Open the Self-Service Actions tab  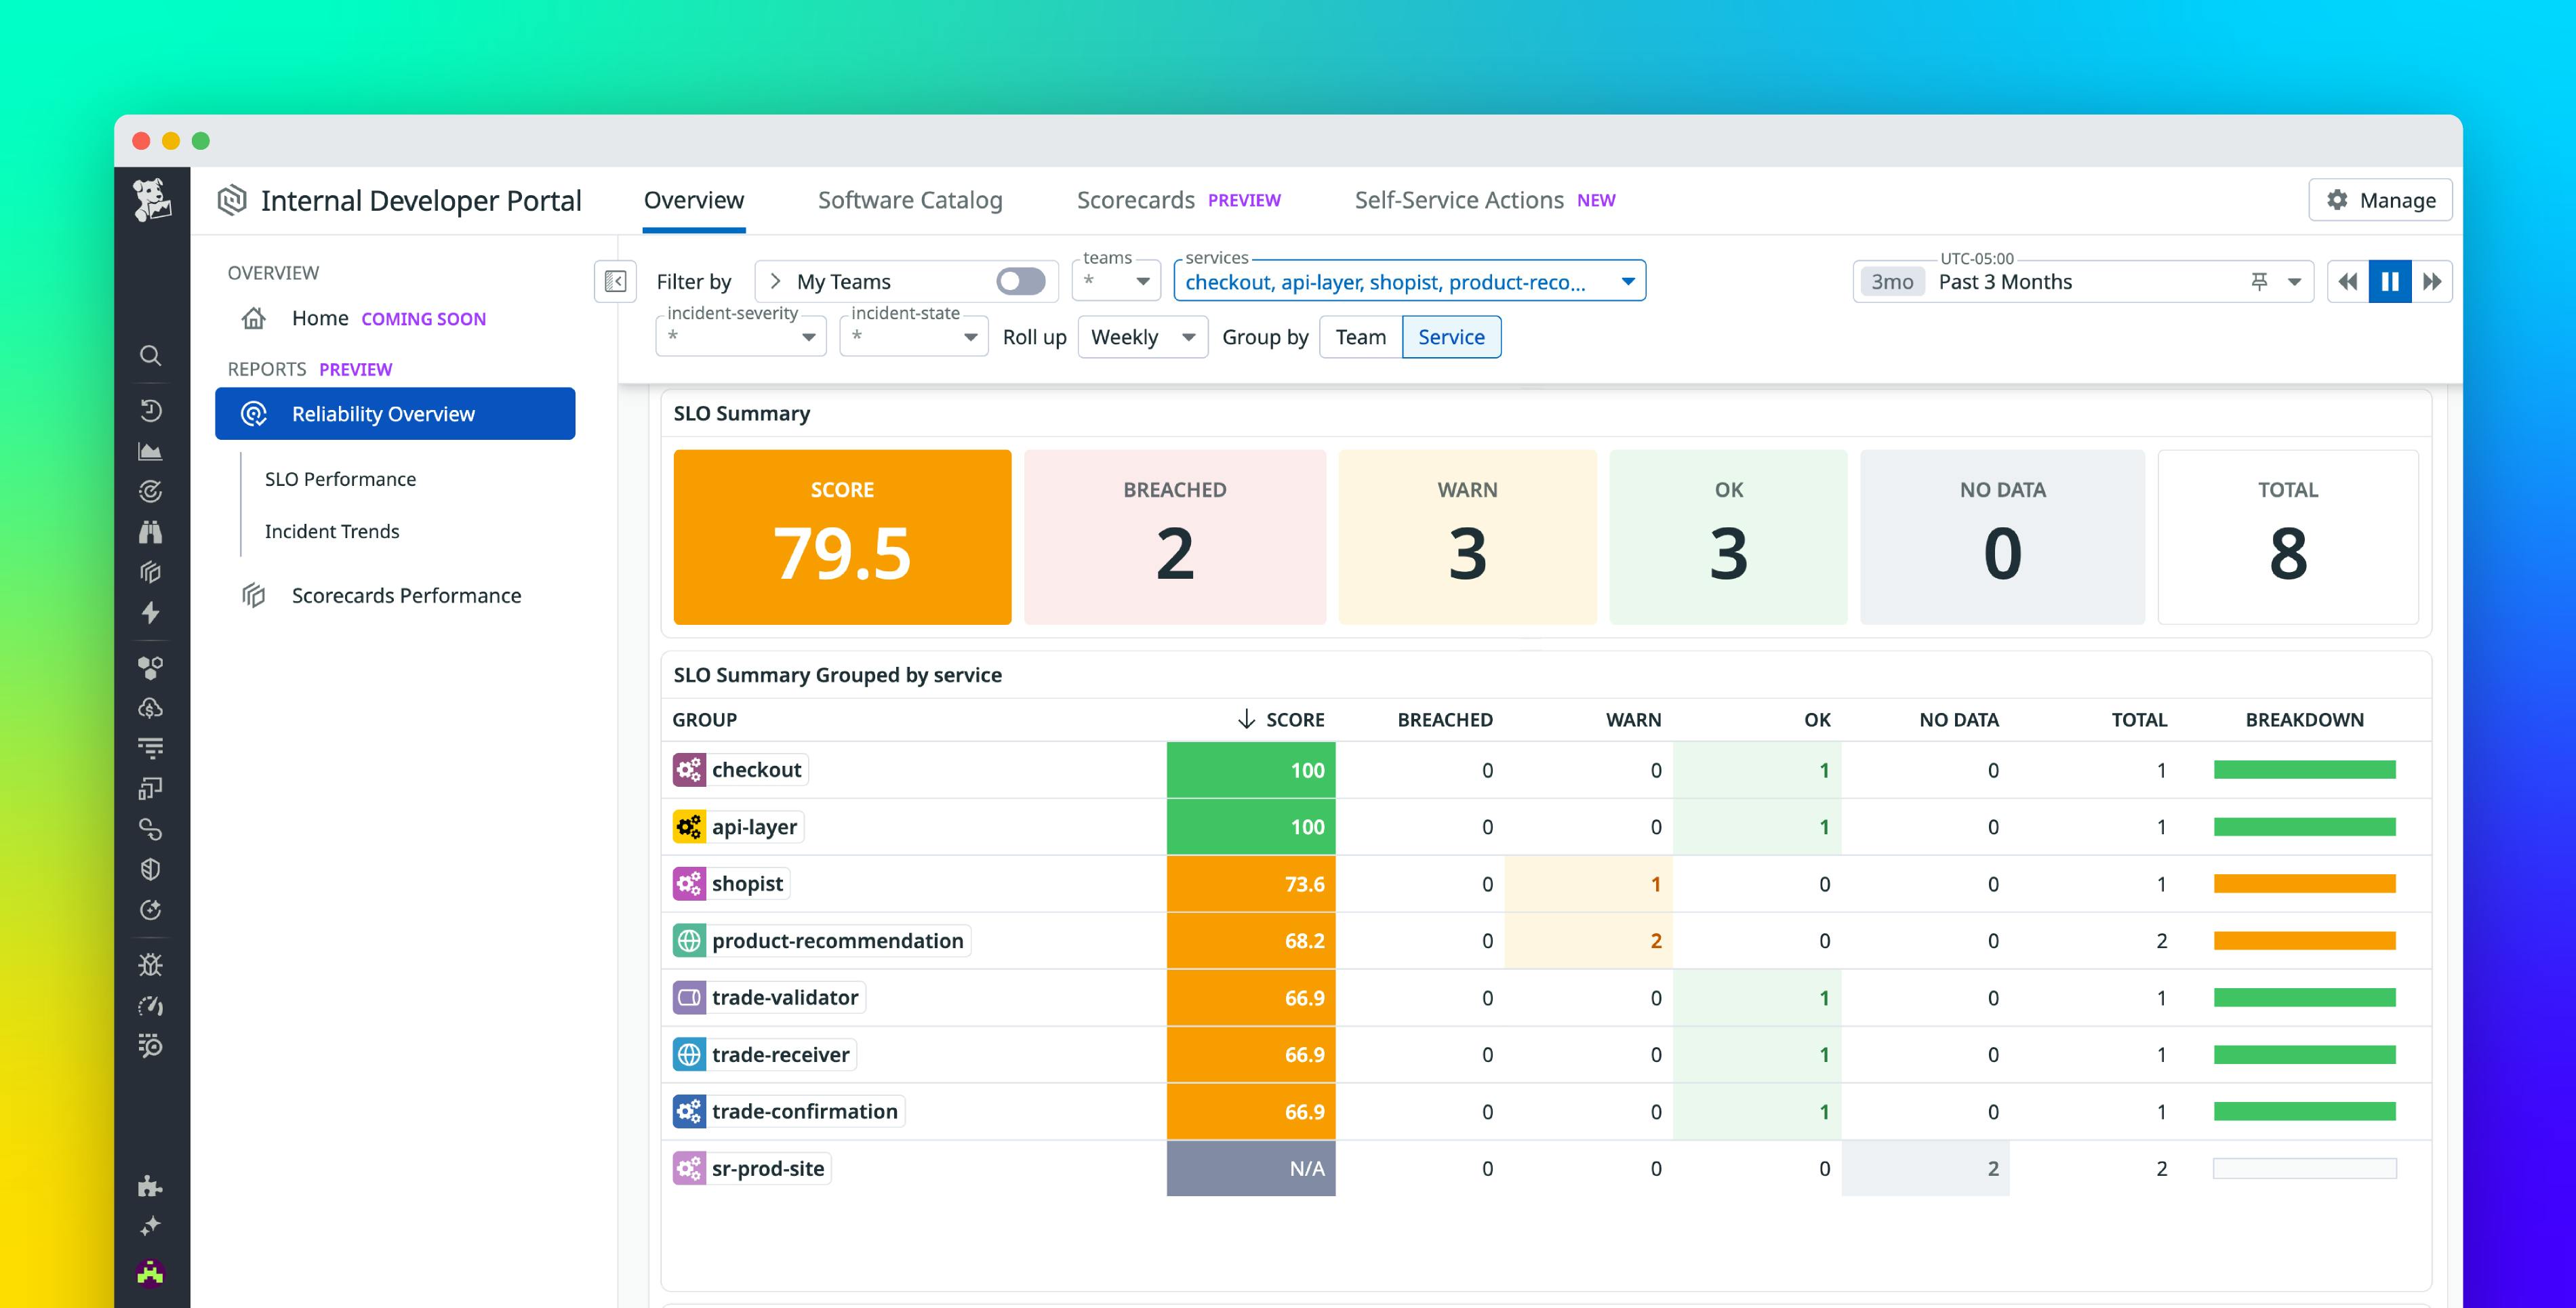point(1458,199)
